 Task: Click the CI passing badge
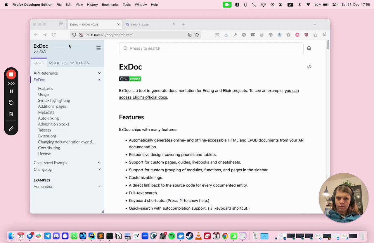pos(130,79)
